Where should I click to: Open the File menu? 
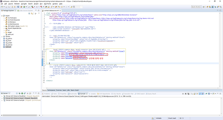[2, 4]
